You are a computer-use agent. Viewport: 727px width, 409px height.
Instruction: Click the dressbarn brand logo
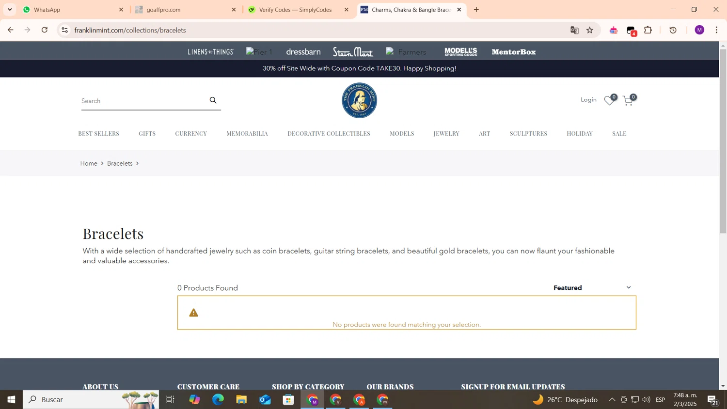click(303, 51)
